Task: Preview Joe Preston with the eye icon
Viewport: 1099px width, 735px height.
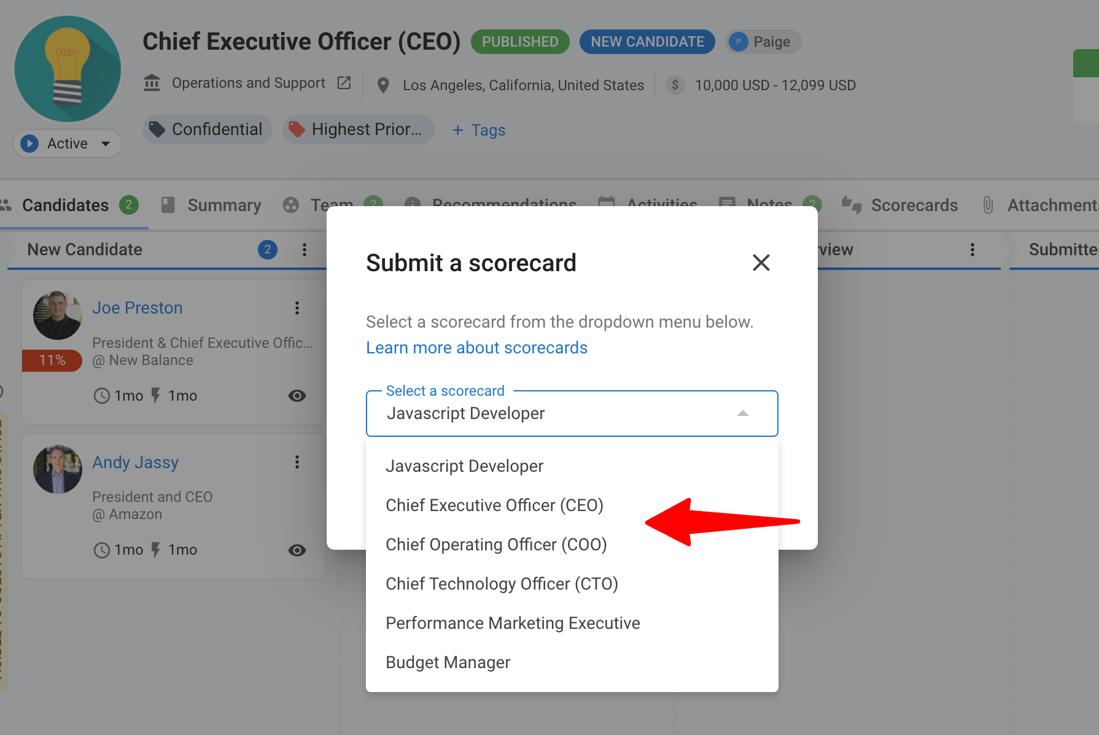Action: coord(297,396)
